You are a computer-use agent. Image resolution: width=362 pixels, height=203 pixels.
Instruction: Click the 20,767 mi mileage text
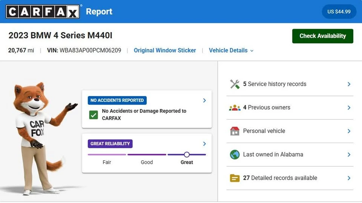[x=21, y=50]
